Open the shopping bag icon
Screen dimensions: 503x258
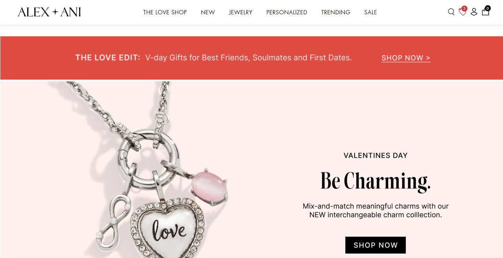point(485,12)
